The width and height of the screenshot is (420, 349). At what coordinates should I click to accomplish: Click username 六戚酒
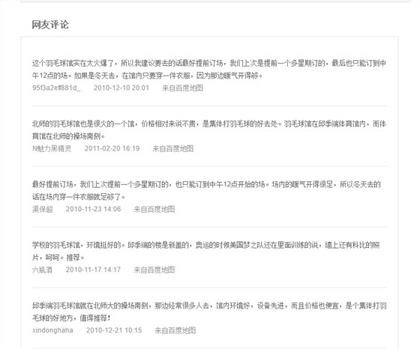(x=42, y=270)
